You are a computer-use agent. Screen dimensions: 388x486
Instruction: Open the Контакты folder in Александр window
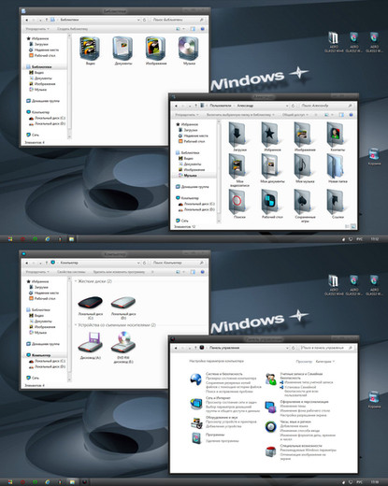pos(336,135)
